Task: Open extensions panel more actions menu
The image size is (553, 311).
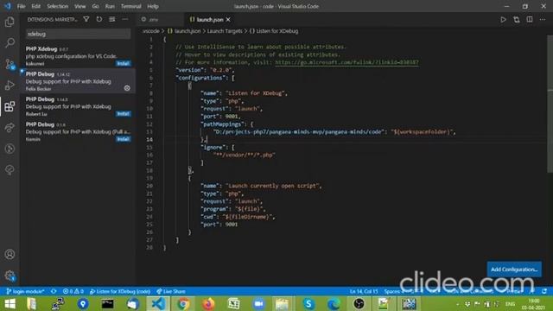Action: (124, 19)
